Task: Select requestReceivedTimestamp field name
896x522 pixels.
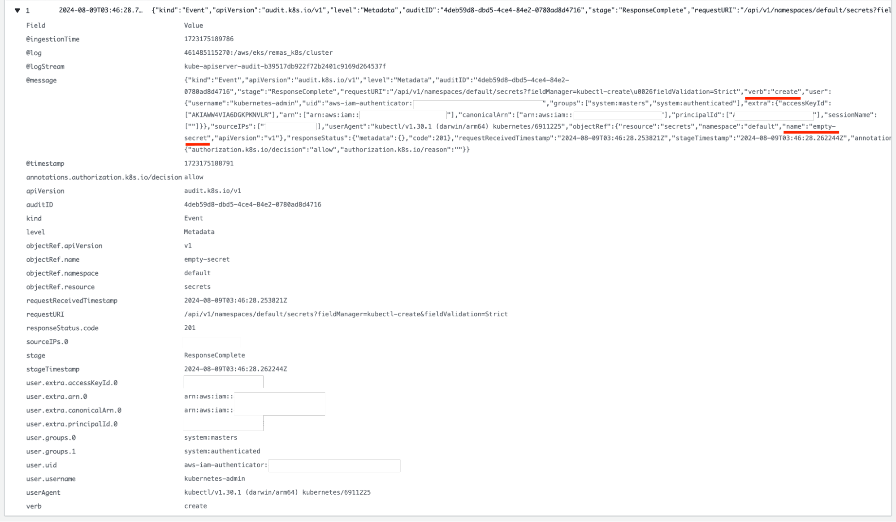Action: click(x=72, y=301)
